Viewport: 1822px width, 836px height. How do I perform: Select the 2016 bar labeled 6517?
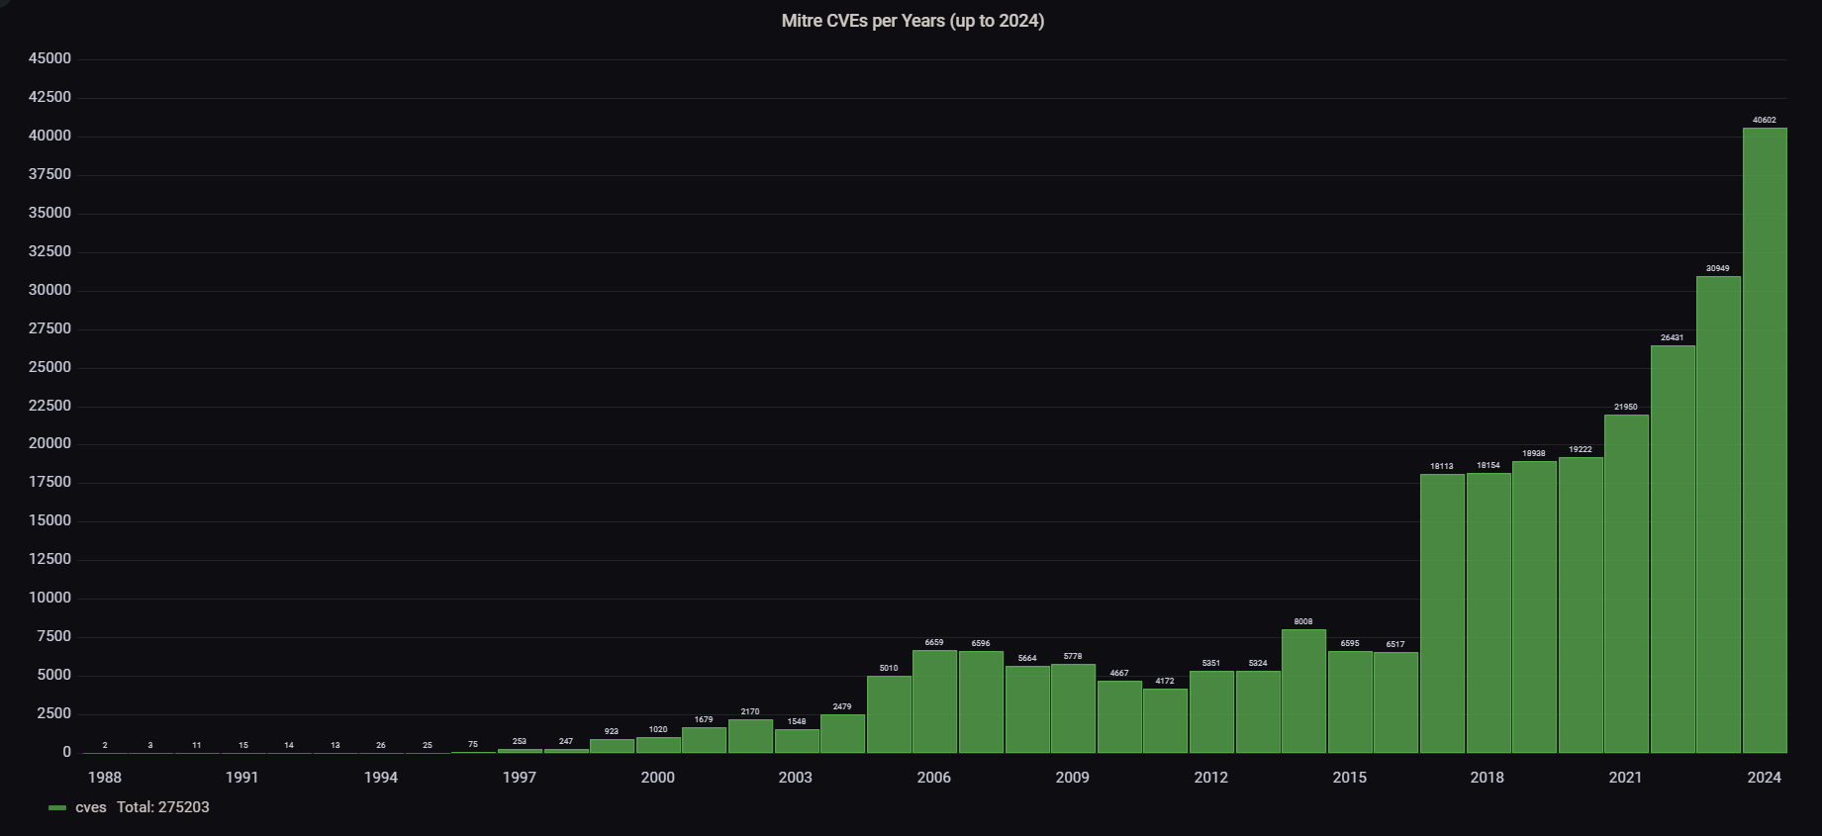[1395, 702]
